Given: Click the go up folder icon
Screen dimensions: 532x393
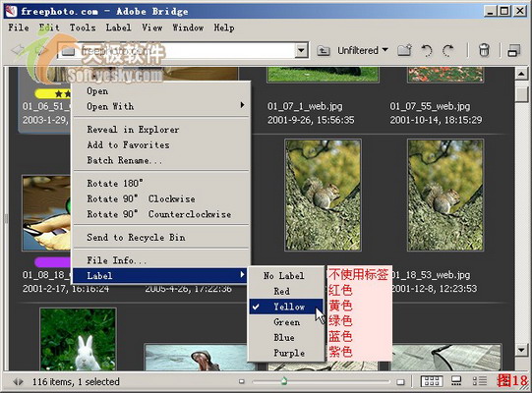Looking at the screenshot, I should tap(323, 51).
